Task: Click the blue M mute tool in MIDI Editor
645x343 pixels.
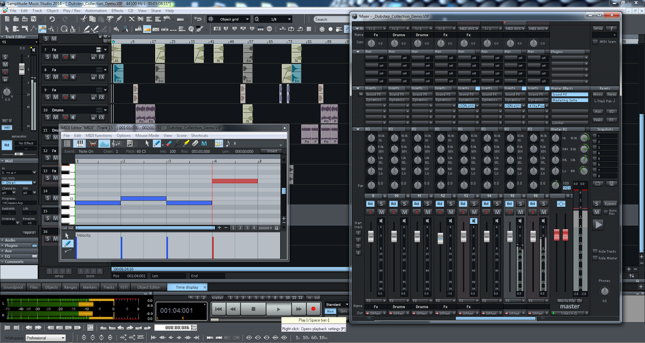Action: [204, 143]
